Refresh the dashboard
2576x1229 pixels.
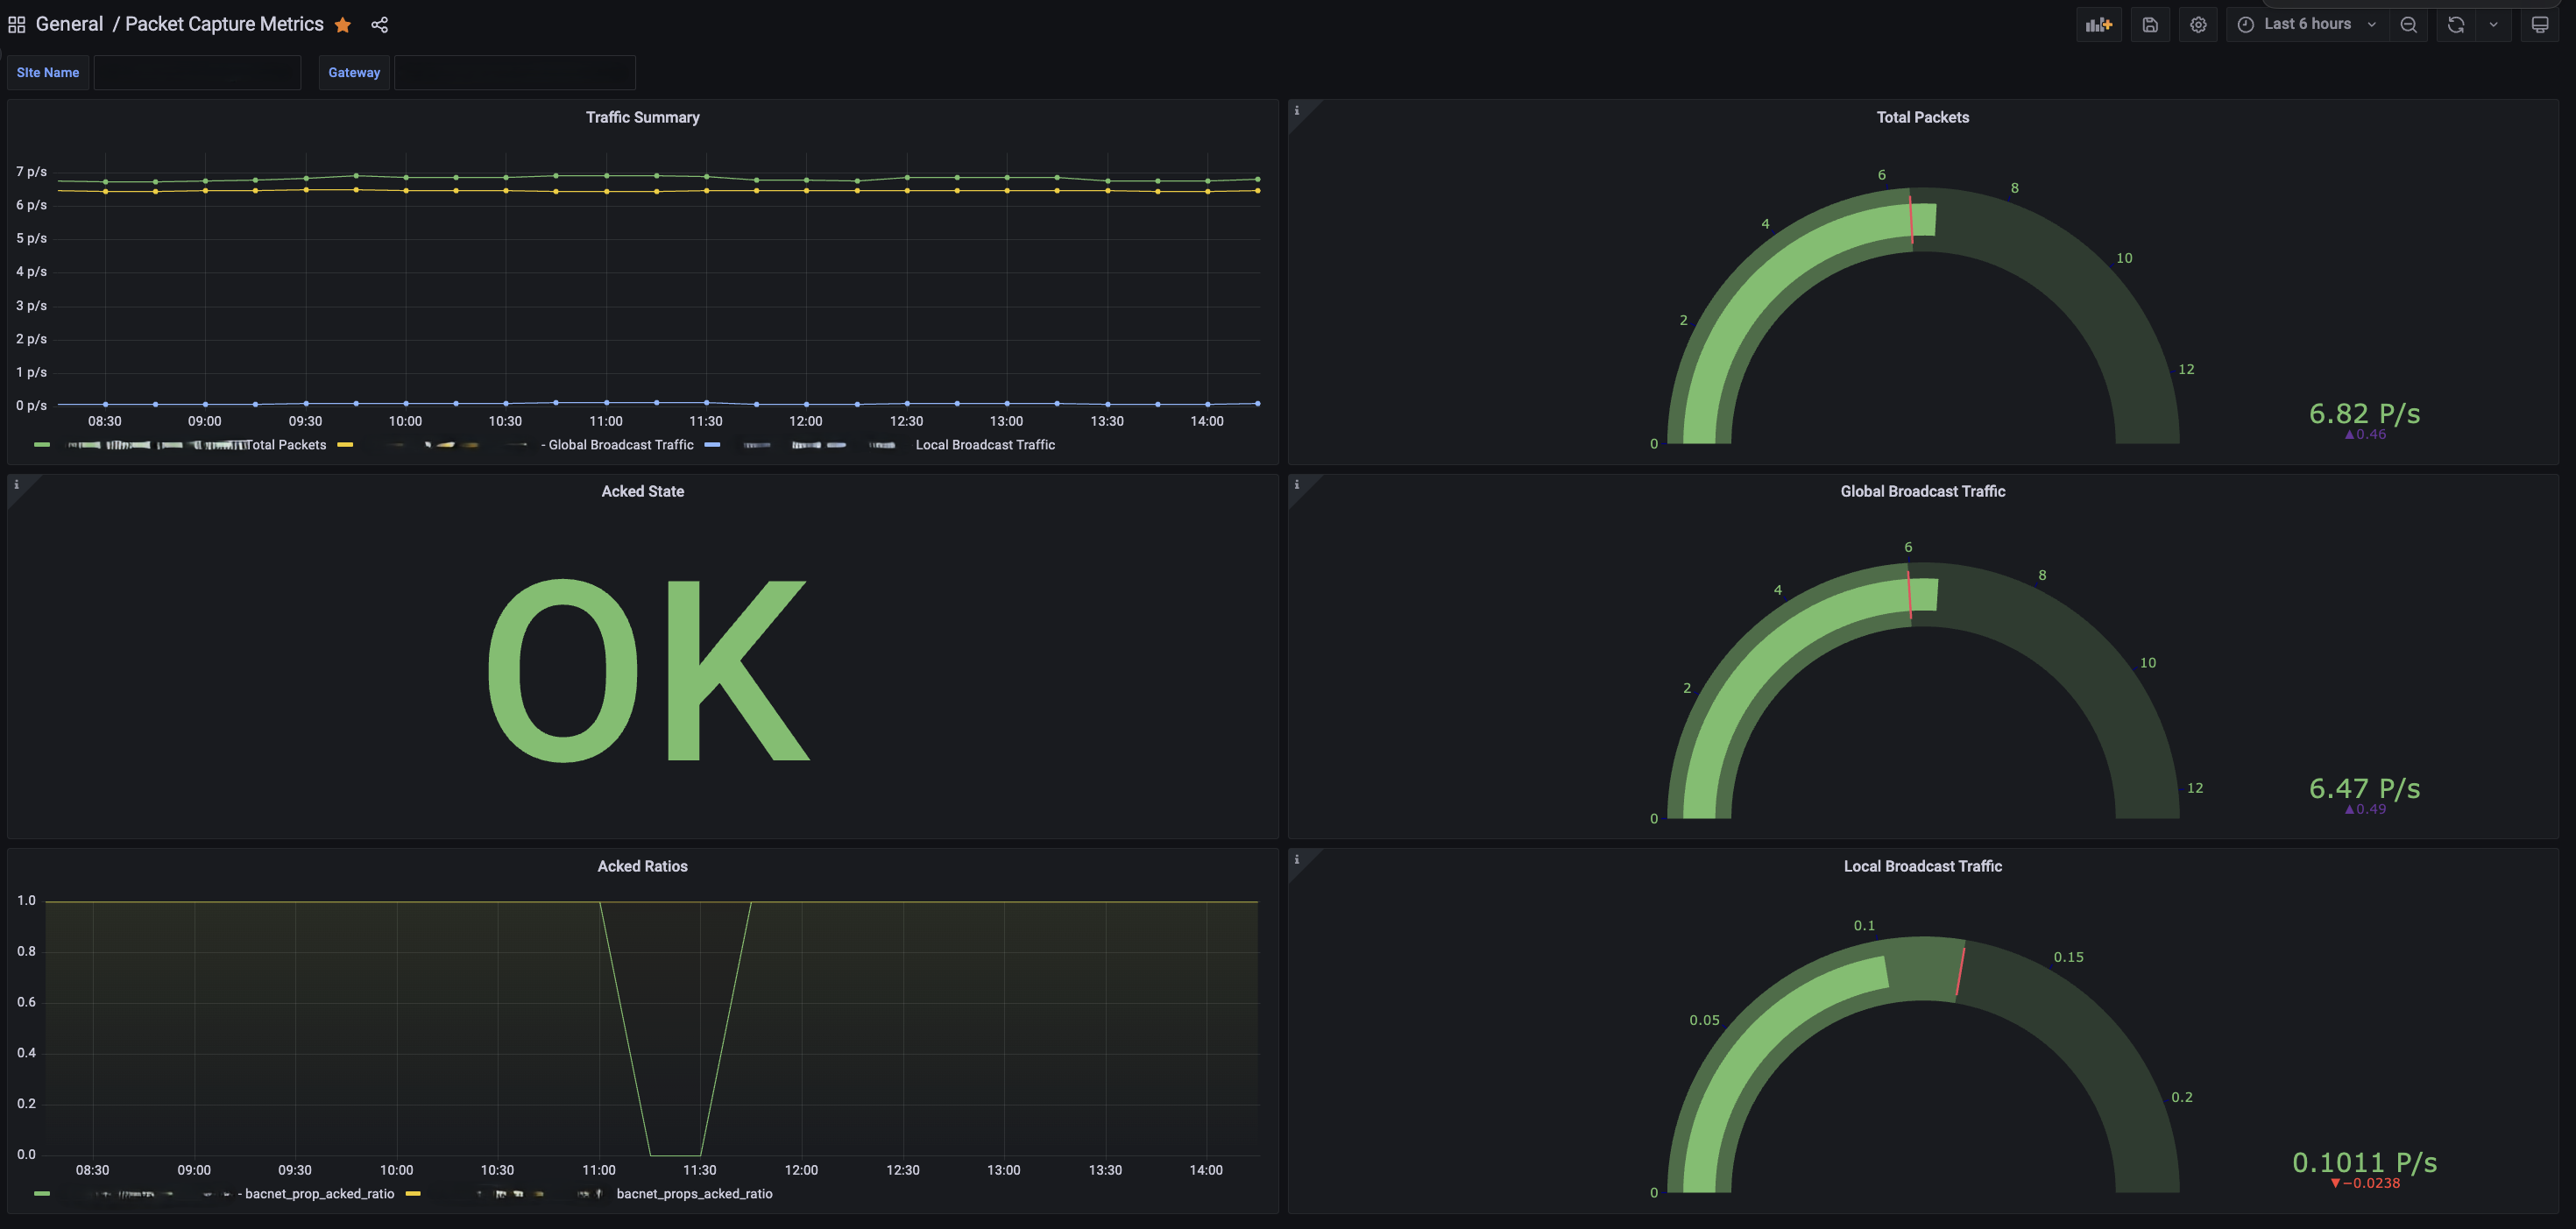(2456, 25)
